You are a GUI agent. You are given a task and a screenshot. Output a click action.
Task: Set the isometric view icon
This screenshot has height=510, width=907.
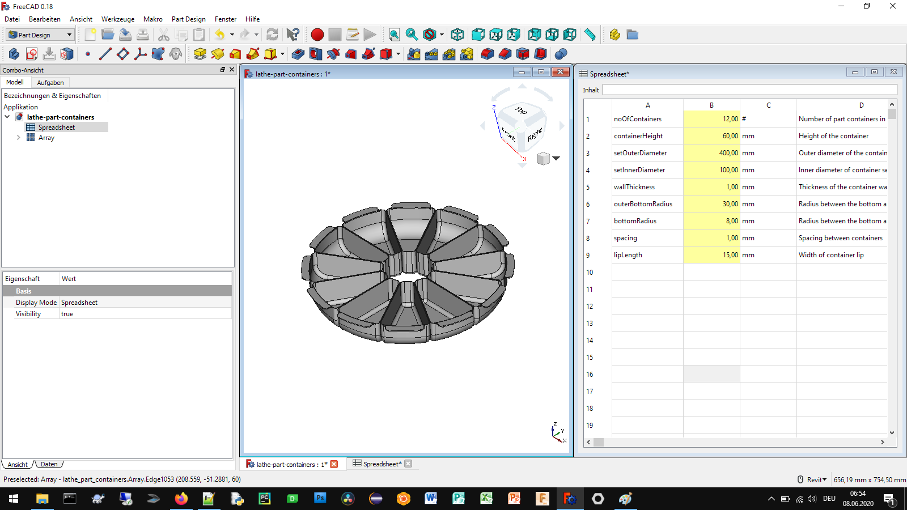tap(457, 35)
